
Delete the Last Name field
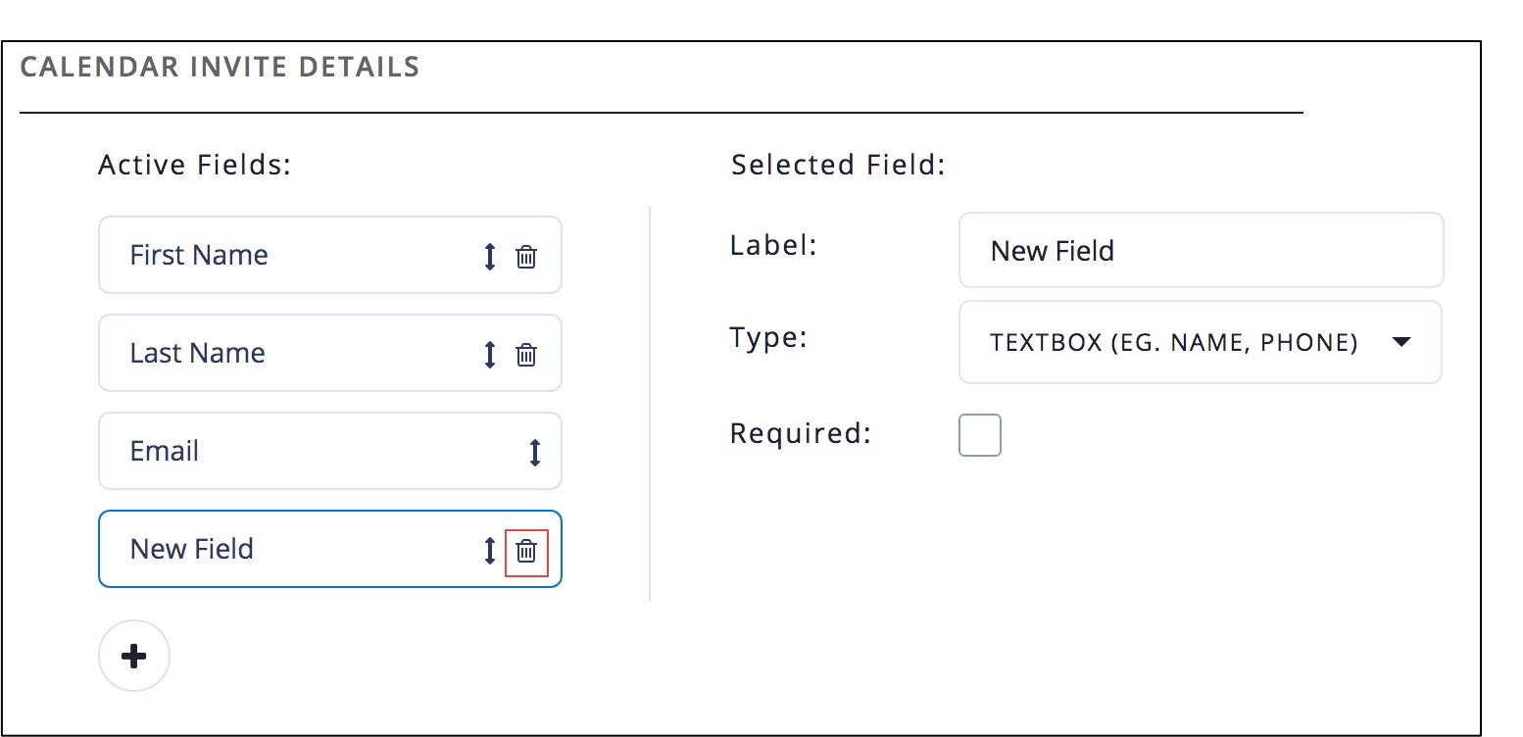click(x=526, y=355)
